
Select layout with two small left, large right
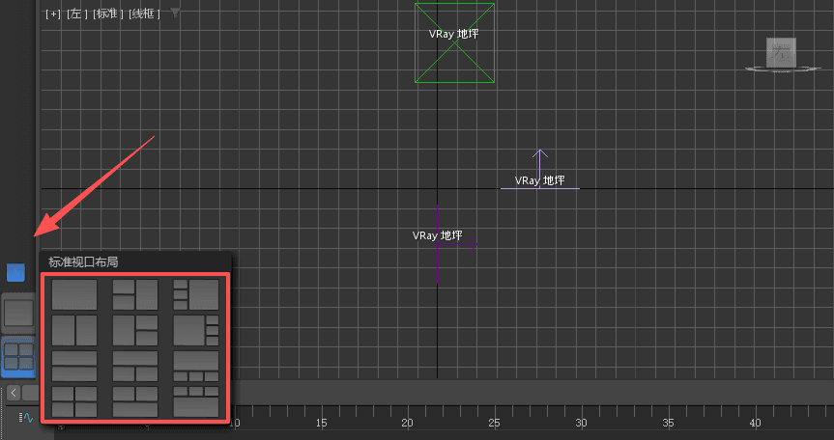(x=135, y=294)
